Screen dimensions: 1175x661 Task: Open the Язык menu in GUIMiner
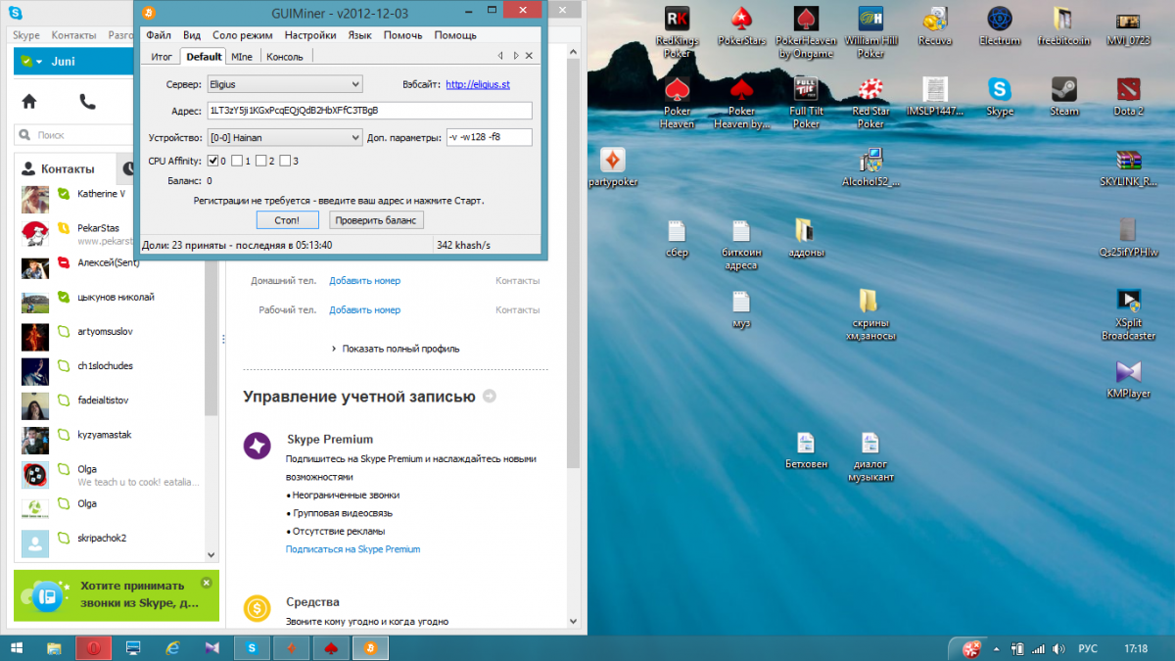(x=359, y=34)
